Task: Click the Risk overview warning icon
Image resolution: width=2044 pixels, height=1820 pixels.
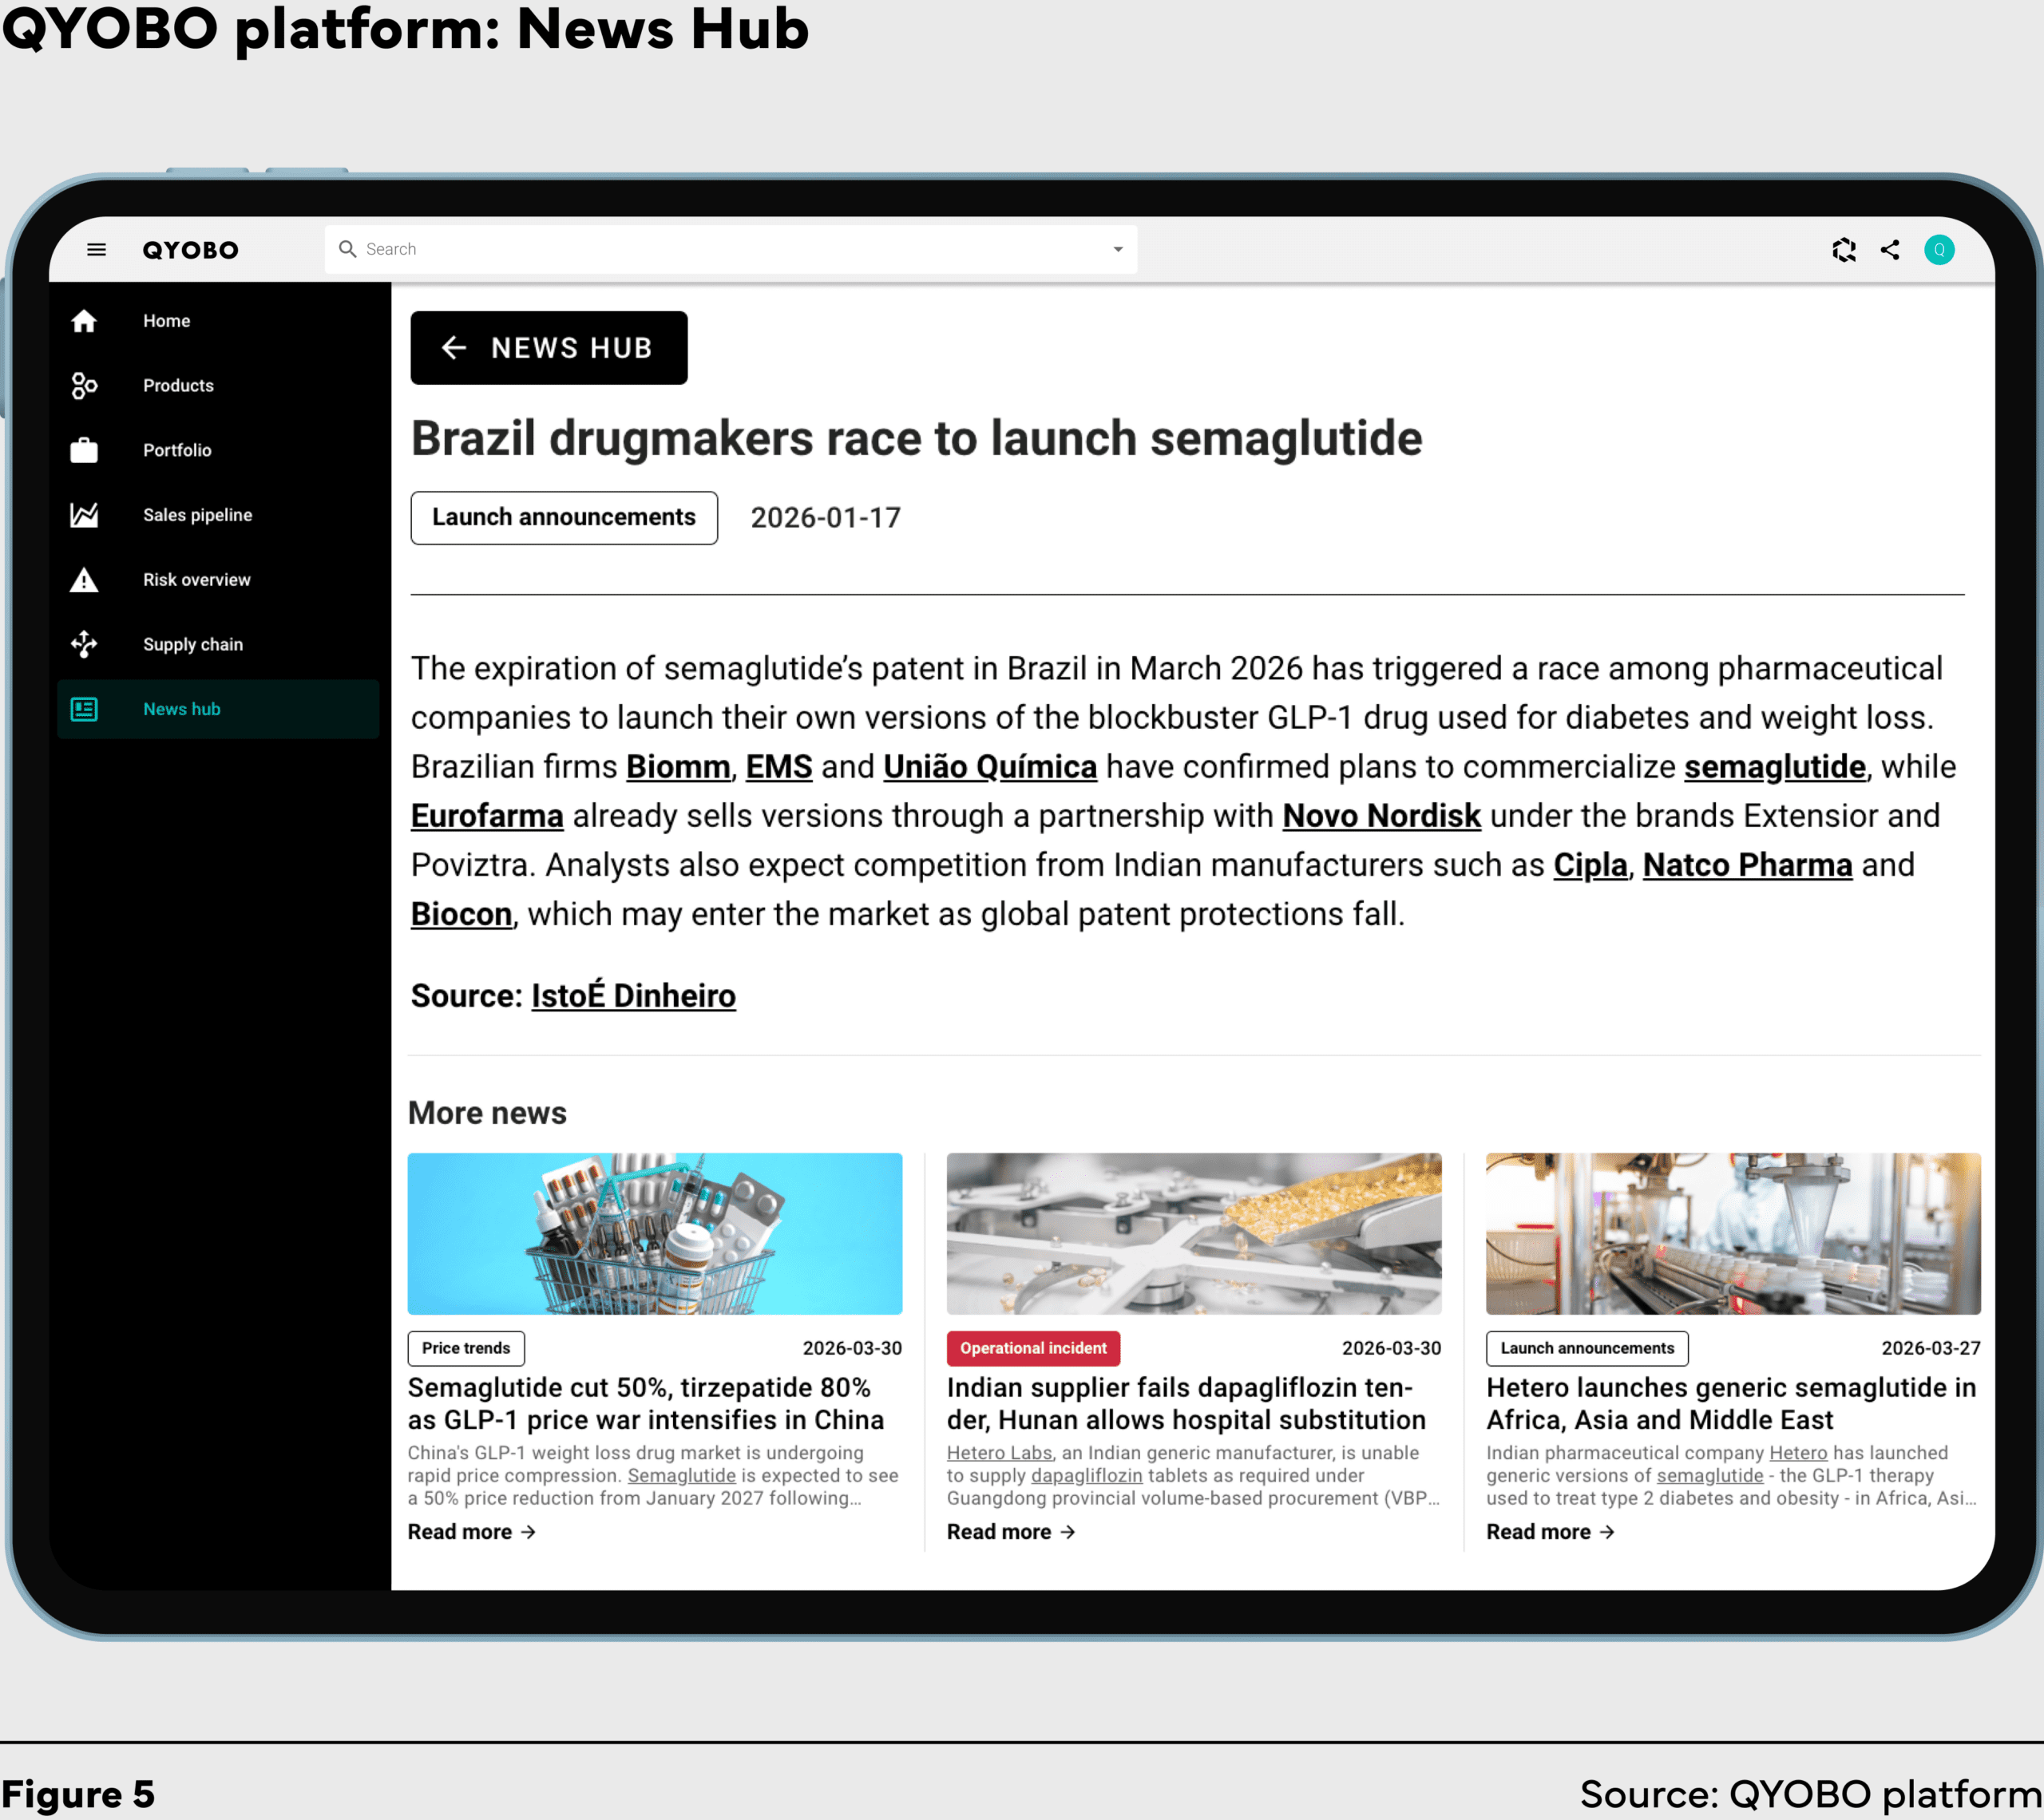Action: 84,580
